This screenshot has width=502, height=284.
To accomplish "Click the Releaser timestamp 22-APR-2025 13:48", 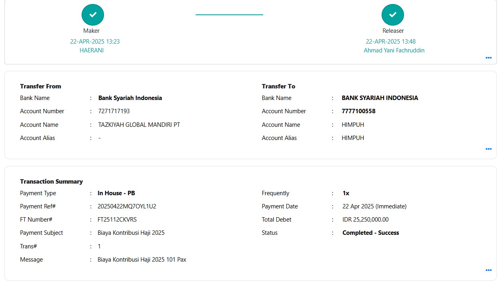I will pos(391,41).
